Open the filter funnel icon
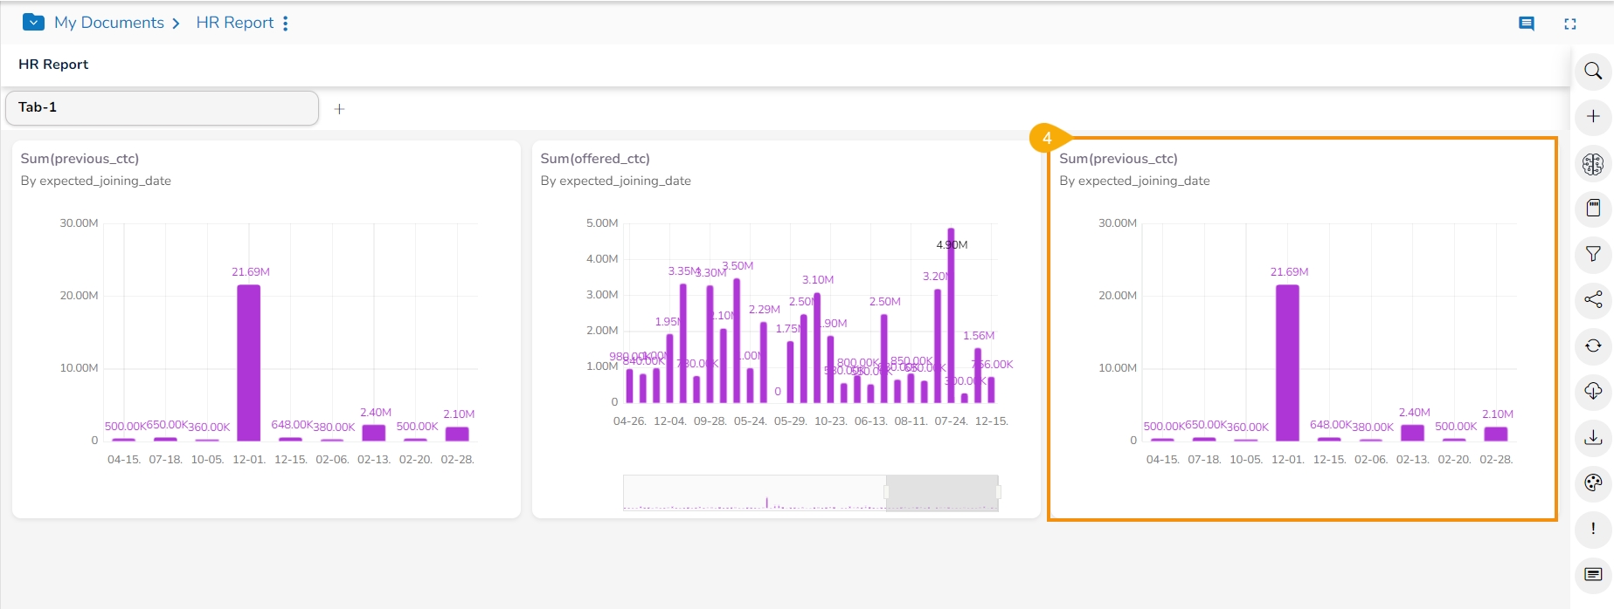The image size is (1614, 609). click(1593, 254)
